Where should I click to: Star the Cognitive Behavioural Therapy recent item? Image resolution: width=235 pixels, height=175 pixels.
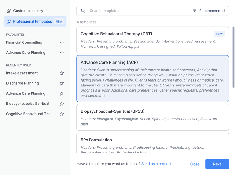click(x=62, y=114)
